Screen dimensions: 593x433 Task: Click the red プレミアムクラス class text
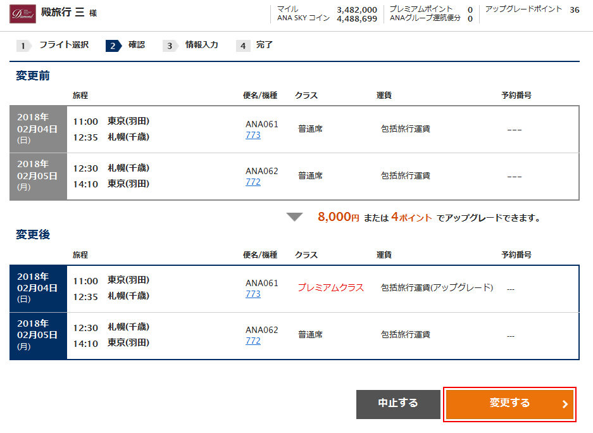pyautogui.click(x=331, y=287)
